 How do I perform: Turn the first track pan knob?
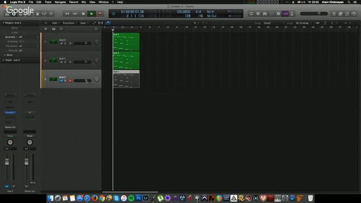(96, 42)
